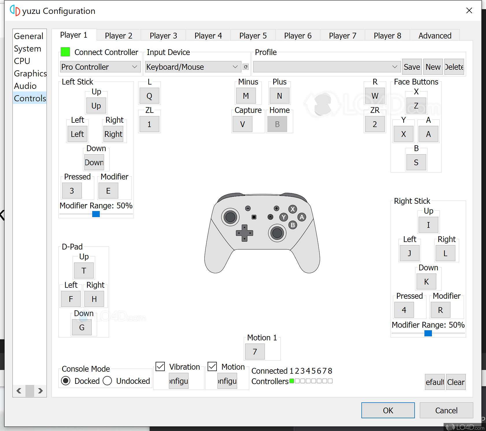Select Undocked console mode
Image resolution: width=486 pixels, height=431 pixels.
tap(107, 381)
